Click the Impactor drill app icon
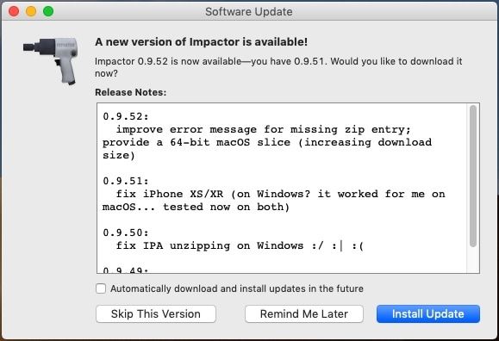499x341 pixels. [51, 60]
